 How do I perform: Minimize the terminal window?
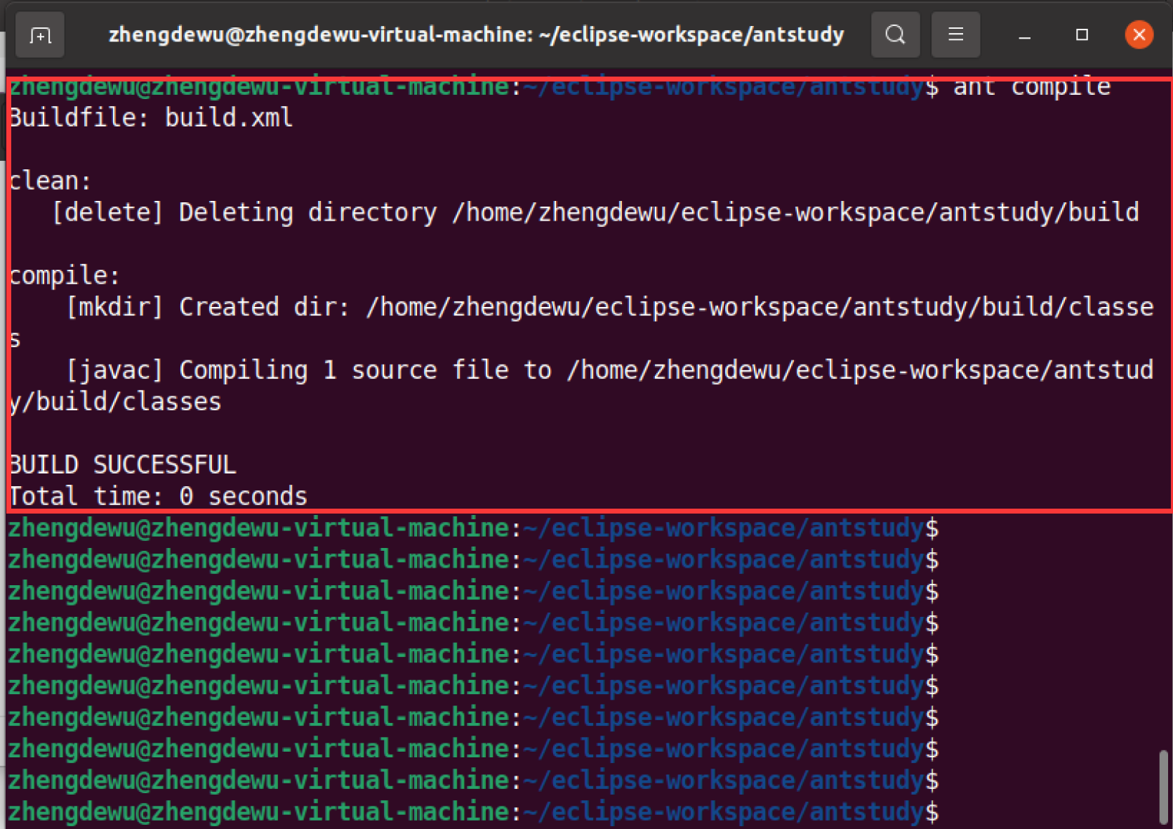(1024, 35)
